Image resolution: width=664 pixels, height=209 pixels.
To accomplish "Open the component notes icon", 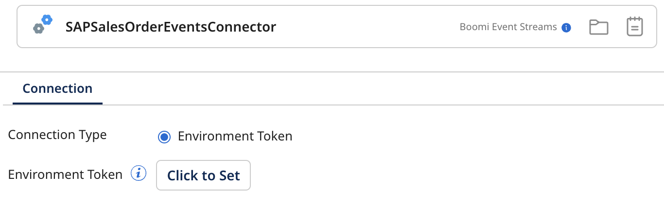I will click(x=634, y=27).
